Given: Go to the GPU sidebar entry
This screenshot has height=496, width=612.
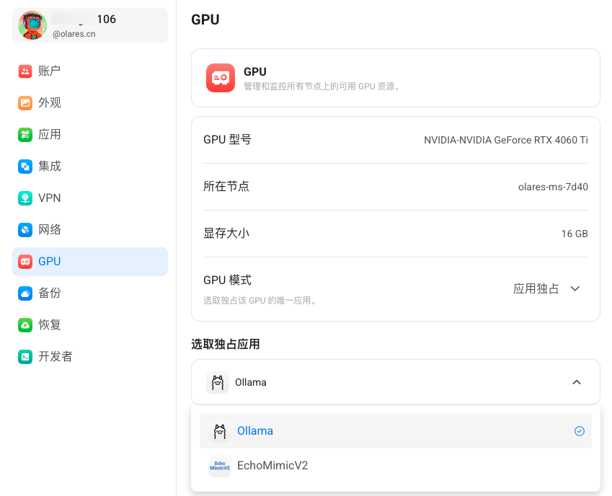Looking at the screenshot, I should [50, 262].
